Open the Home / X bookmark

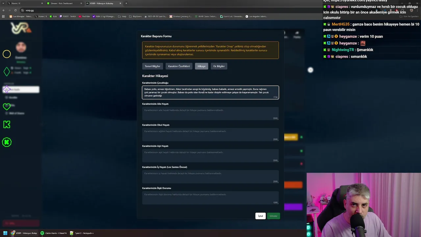(41, 16)
